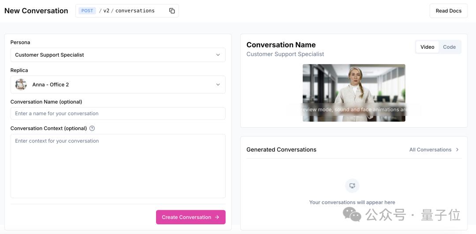The height and width of the screenshot is (234, 476).
Task: Click the chevron arrow beside All Conversations
Action: [x=457, y=150]
